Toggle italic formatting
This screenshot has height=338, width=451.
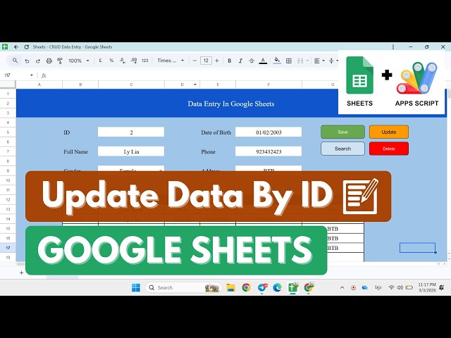click(240, 61)
